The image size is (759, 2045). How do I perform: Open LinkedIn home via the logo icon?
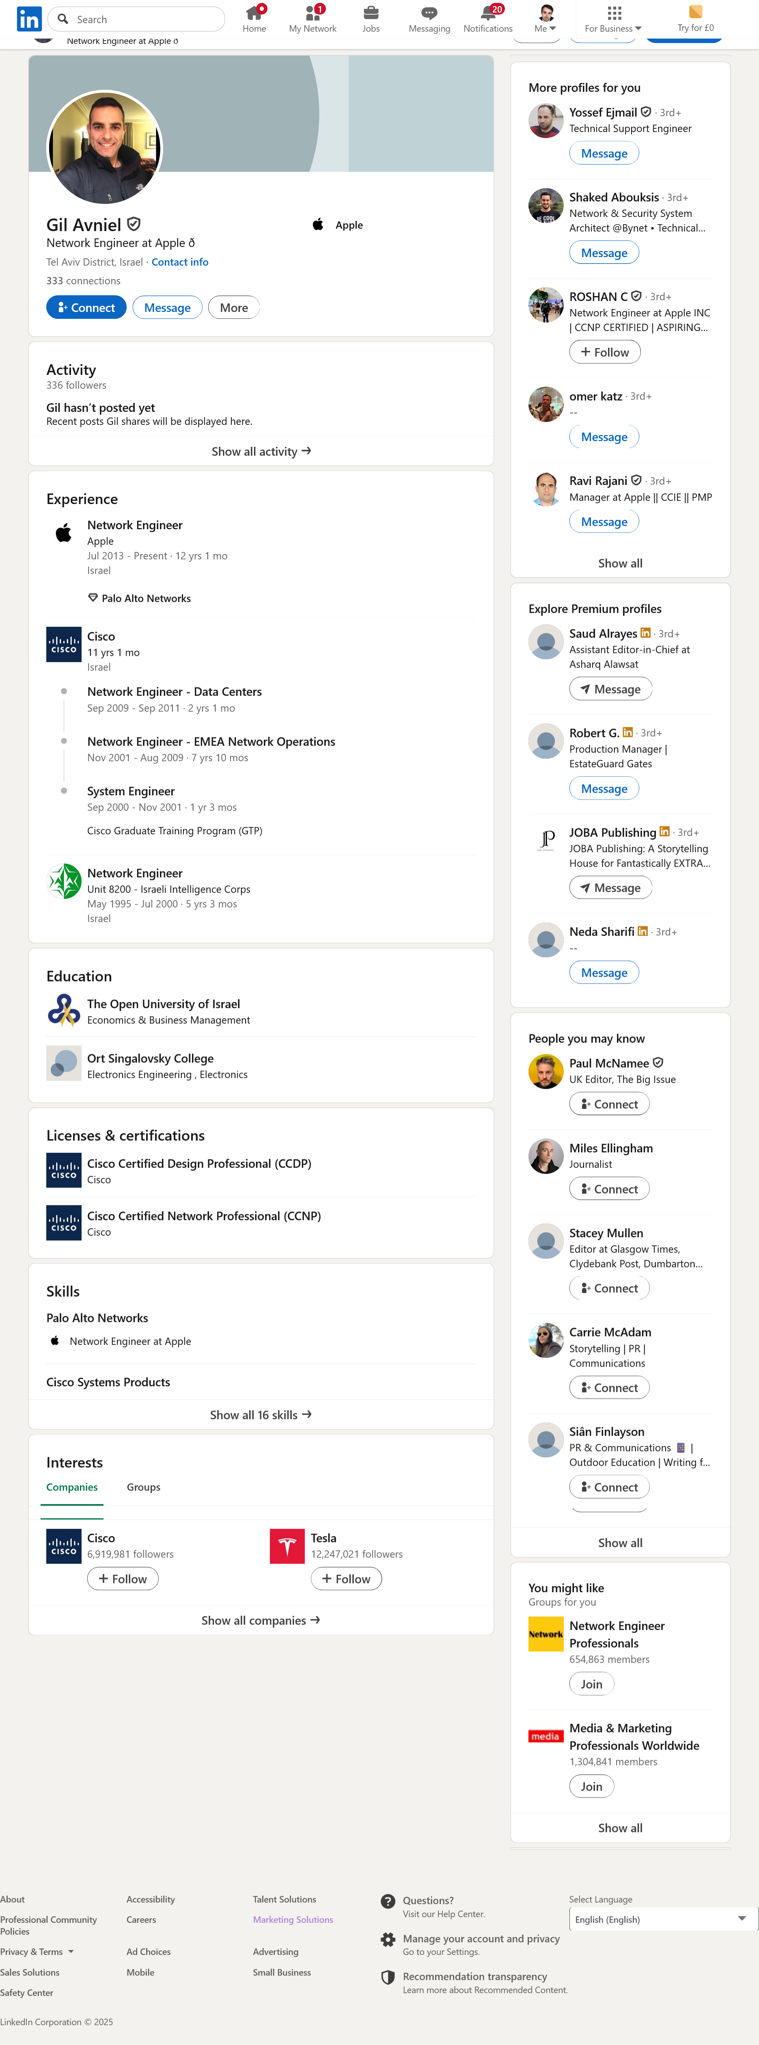click(29, 19)
